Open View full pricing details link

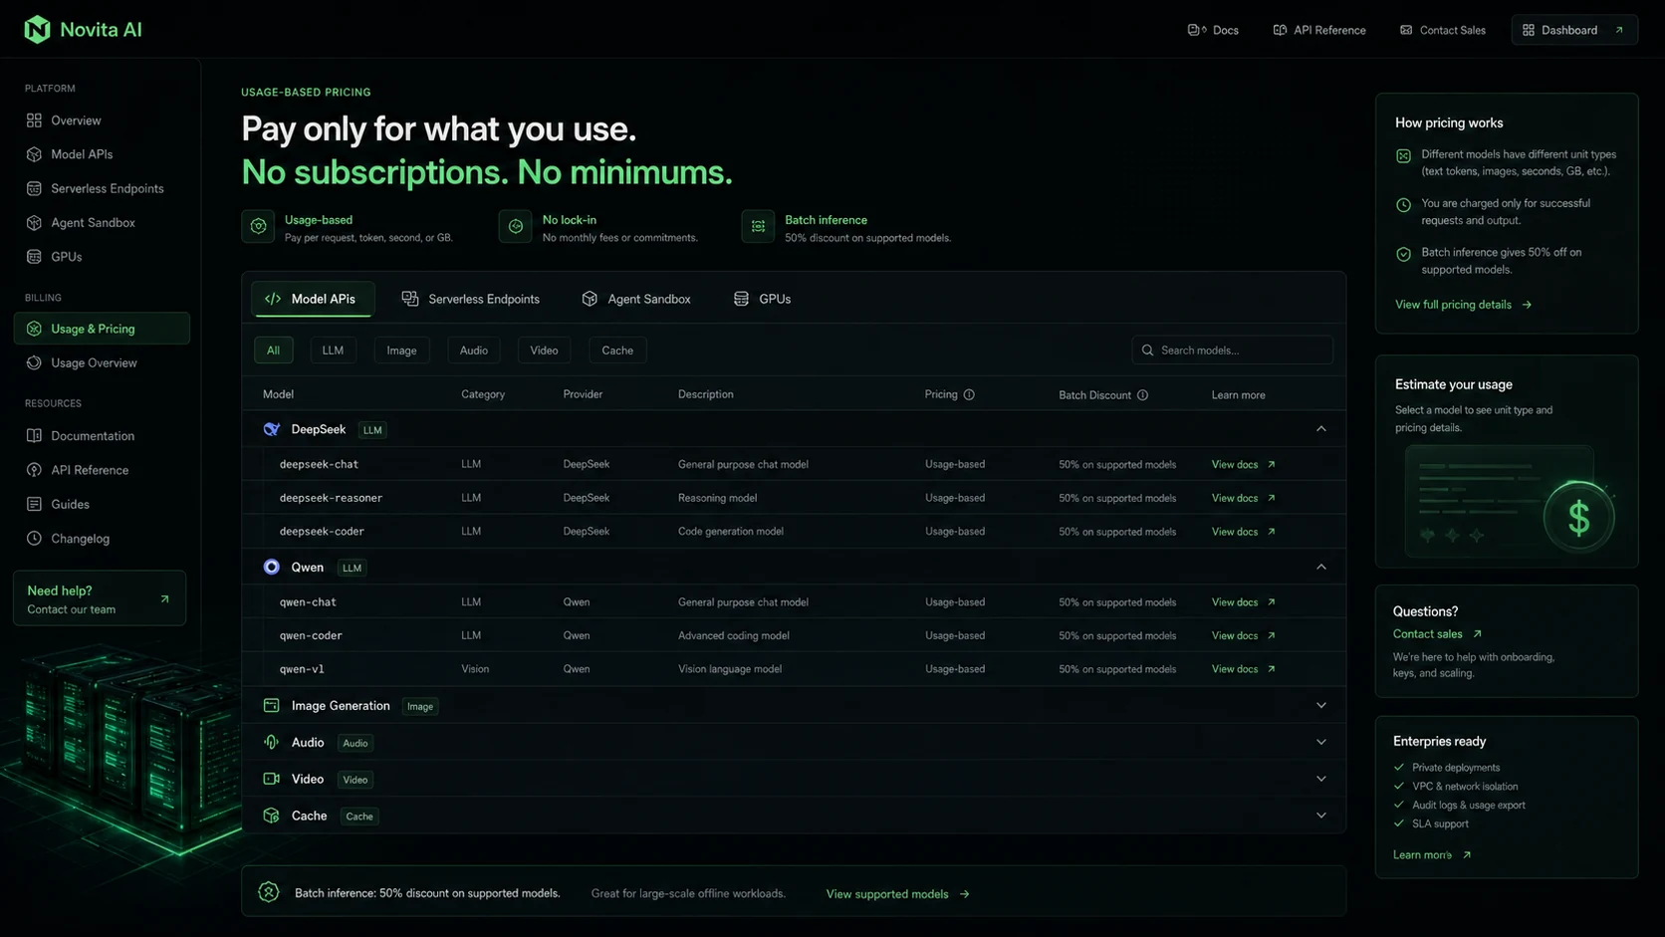click(1463, 305)
